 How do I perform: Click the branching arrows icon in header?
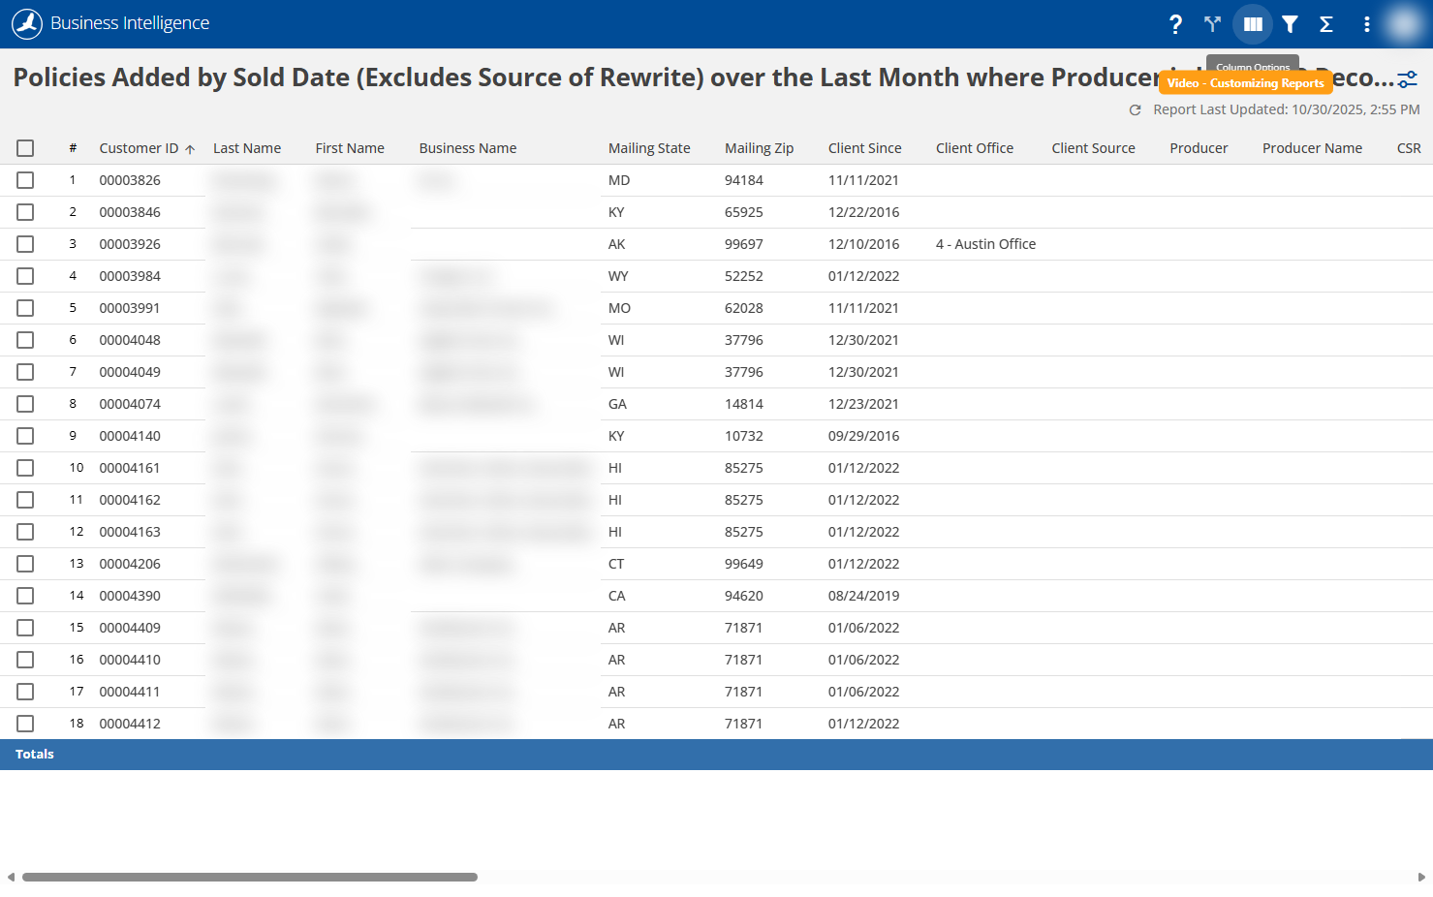(1212, 24)
